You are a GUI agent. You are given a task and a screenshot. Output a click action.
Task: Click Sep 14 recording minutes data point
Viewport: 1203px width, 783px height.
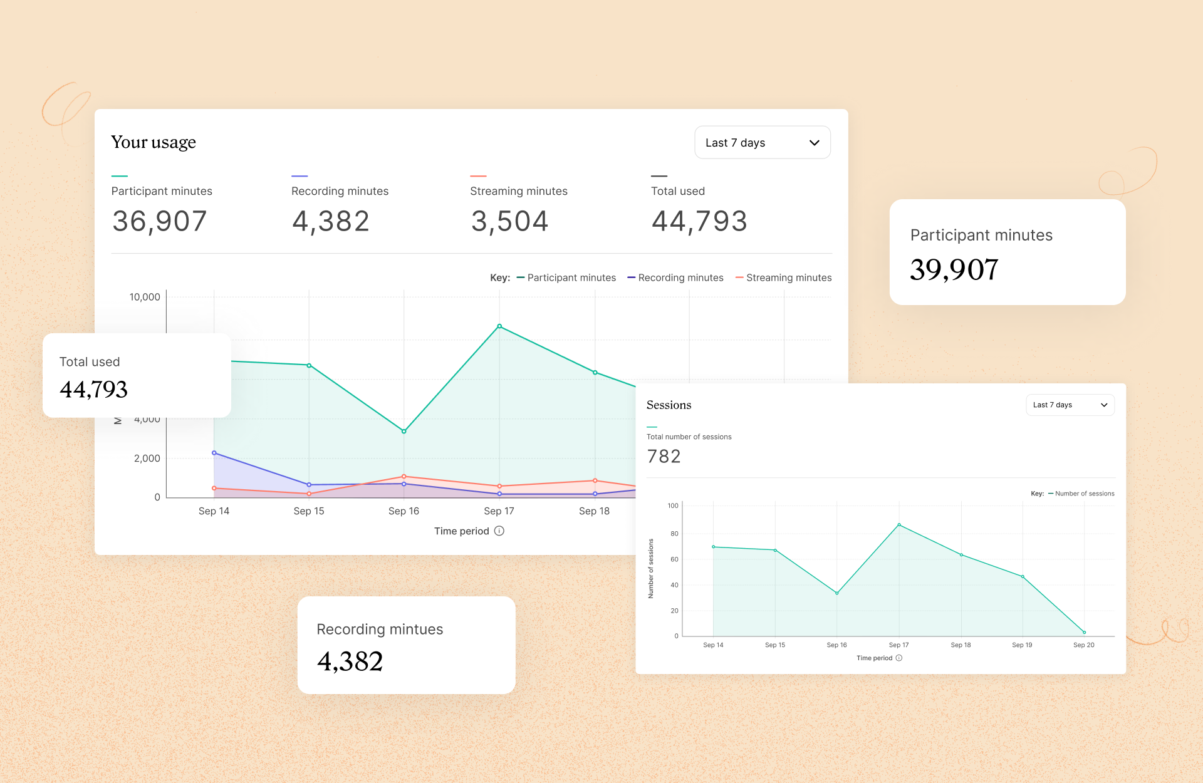pyautogui.click(x=214, y=453)
